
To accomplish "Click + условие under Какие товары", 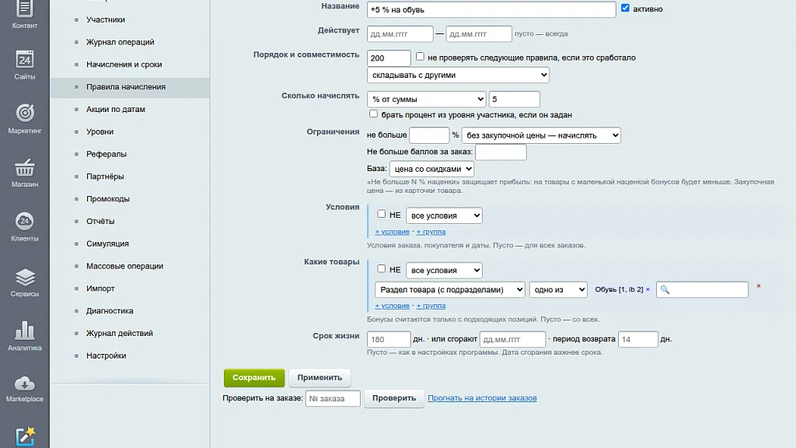I will click(392, 306).
